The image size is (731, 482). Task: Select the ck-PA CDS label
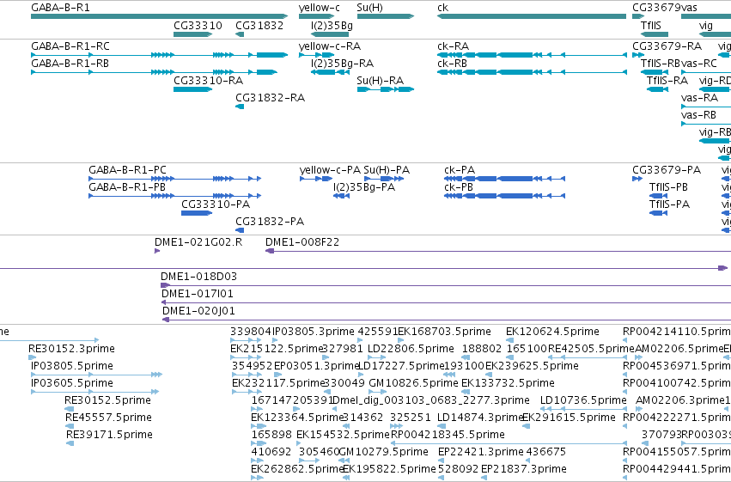[x=460, y=170]
